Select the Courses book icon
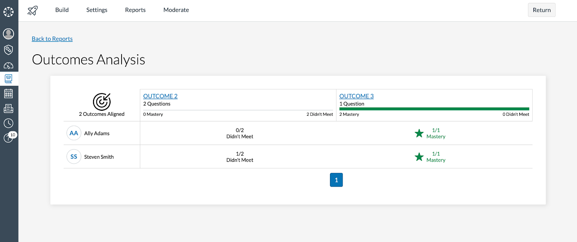577x242 pixels. [9, 78]
